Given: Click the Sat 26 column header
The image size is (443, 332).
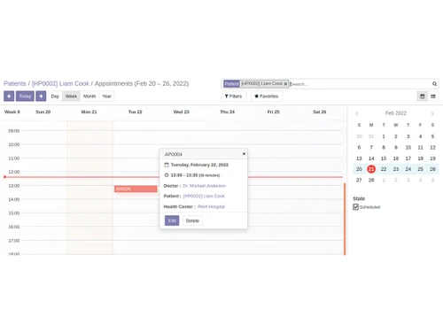Looking at the screenshot, I should 320,112.
